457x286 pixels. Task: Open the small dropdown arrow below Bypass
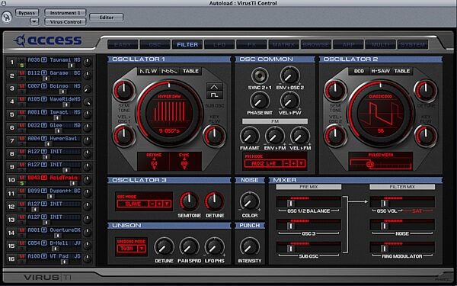[x=34, y=21]
